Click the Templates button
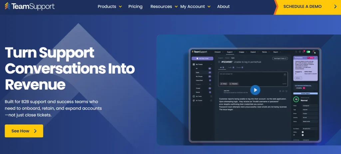The image size is (341, 154). point(233,84)
